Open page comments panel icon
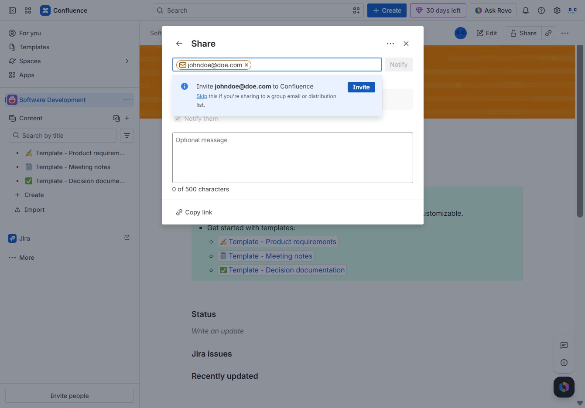This screenshot has height=408, width=585. coord(564,345)
